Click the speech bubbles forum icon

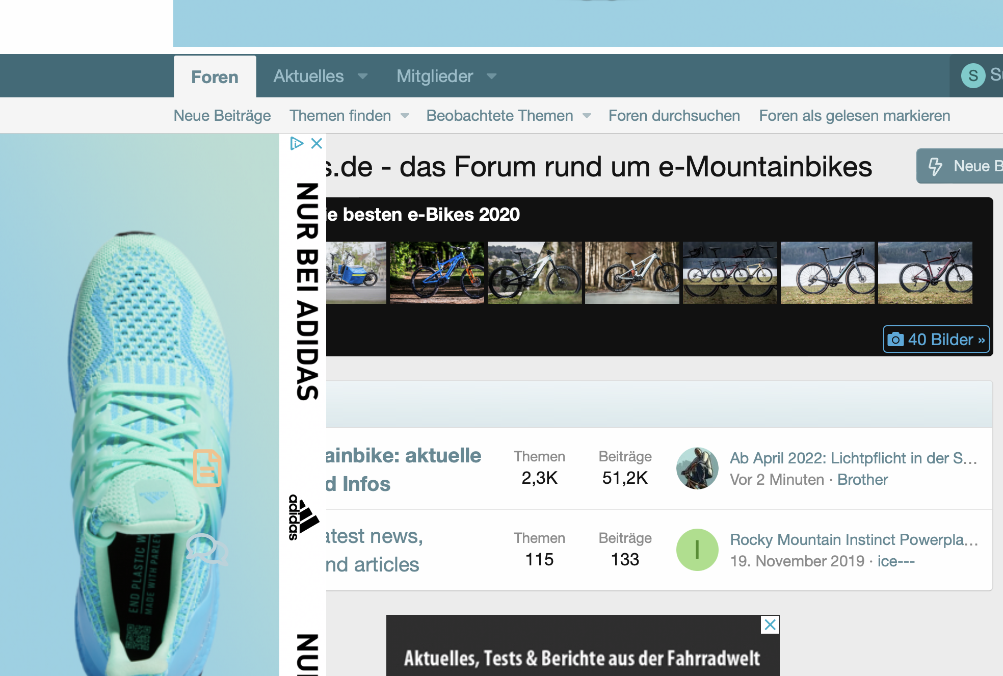pyautogui.click(x=206, y=549)
